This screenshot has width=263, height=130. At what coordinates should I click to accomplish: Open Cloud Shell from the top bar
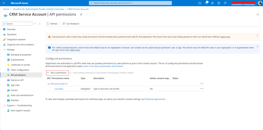click(200, 3)
